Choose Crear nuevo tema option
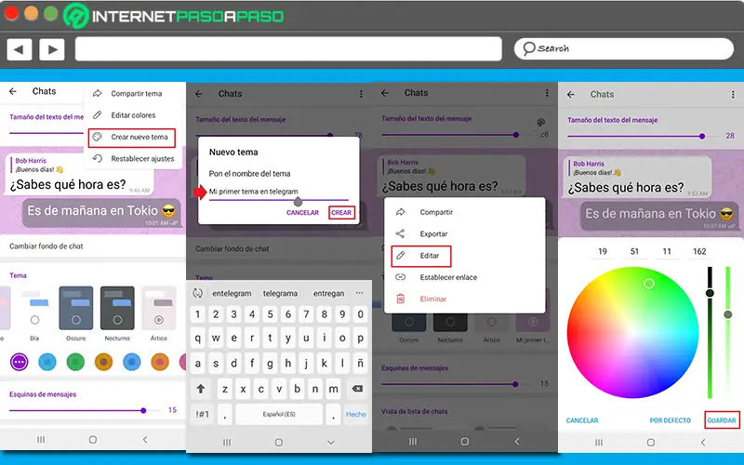 click(131, 137)
